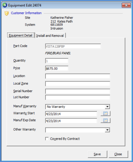Click the Quantity input field
The width and height of the screenshot is (133, 162).
(x=57, y=61)
